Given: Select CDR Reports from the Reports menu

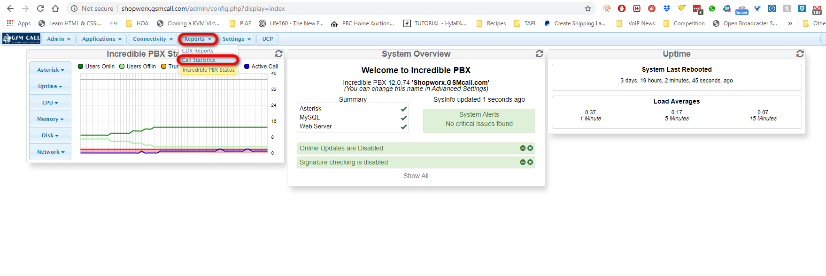Looking at the screenshot, I should pos(198,51).
